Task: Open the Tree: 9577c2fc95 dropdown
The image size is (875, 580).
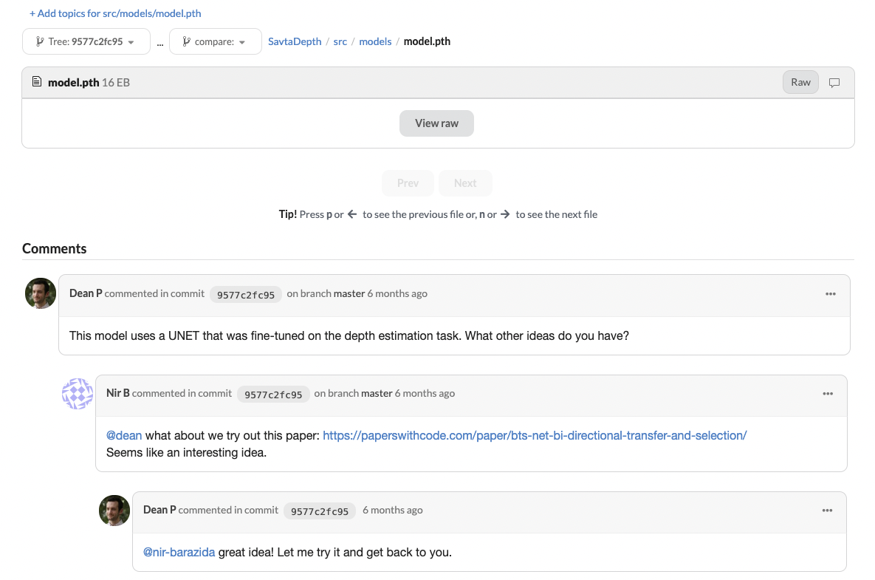Action: [86, 41]
